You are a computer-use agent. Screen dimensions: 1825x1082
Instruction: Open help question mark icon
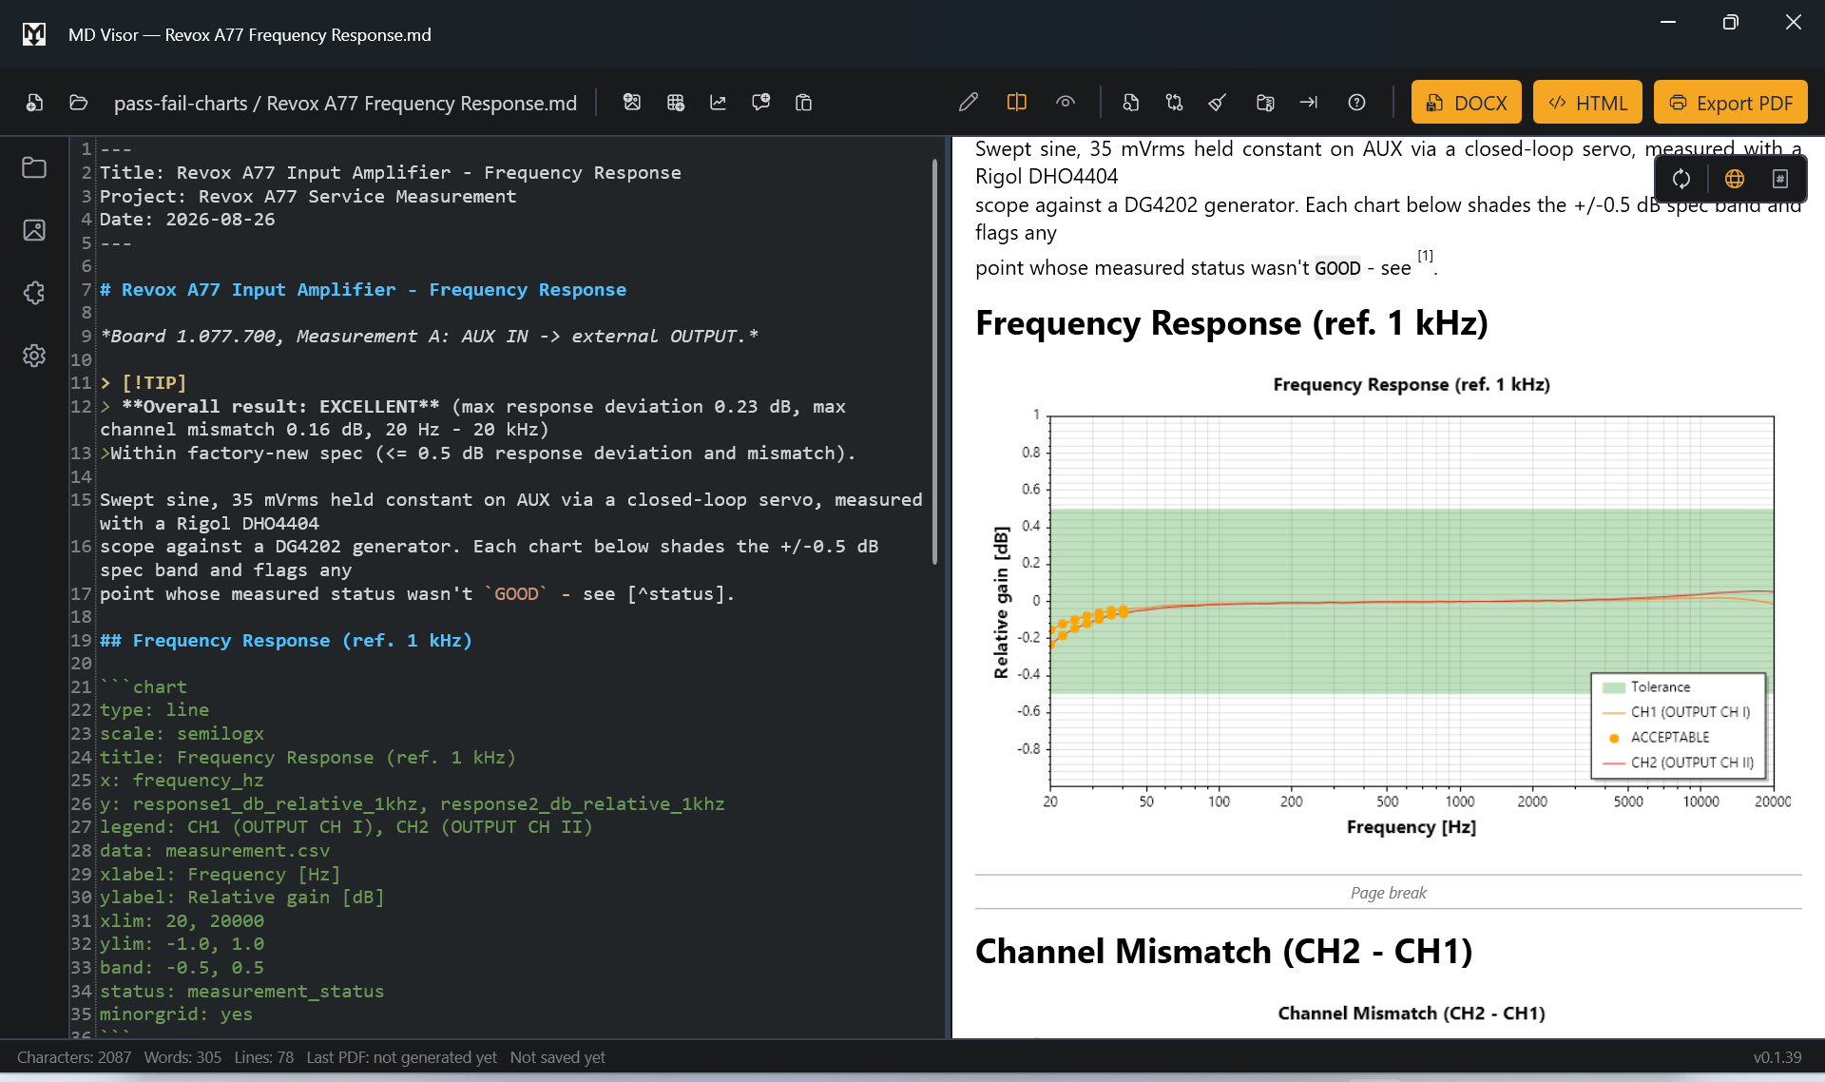tap(1357, 103)
